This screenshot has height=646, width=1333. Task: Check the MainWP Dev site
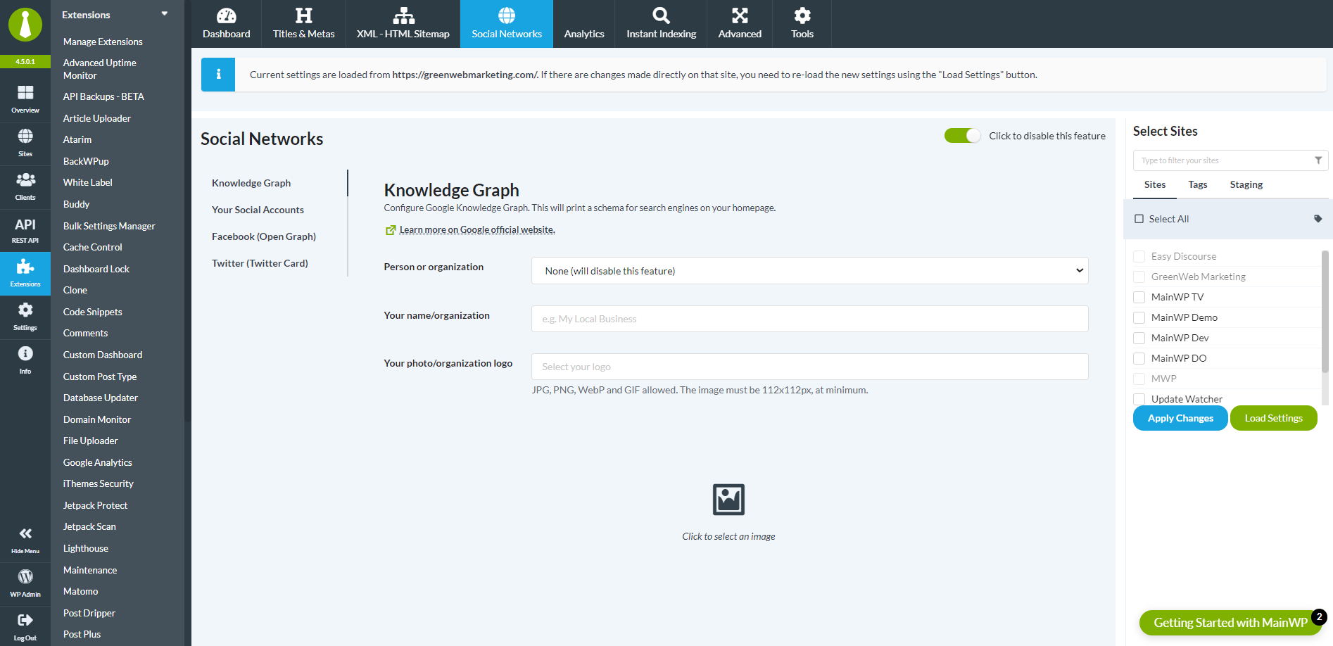1139,338
